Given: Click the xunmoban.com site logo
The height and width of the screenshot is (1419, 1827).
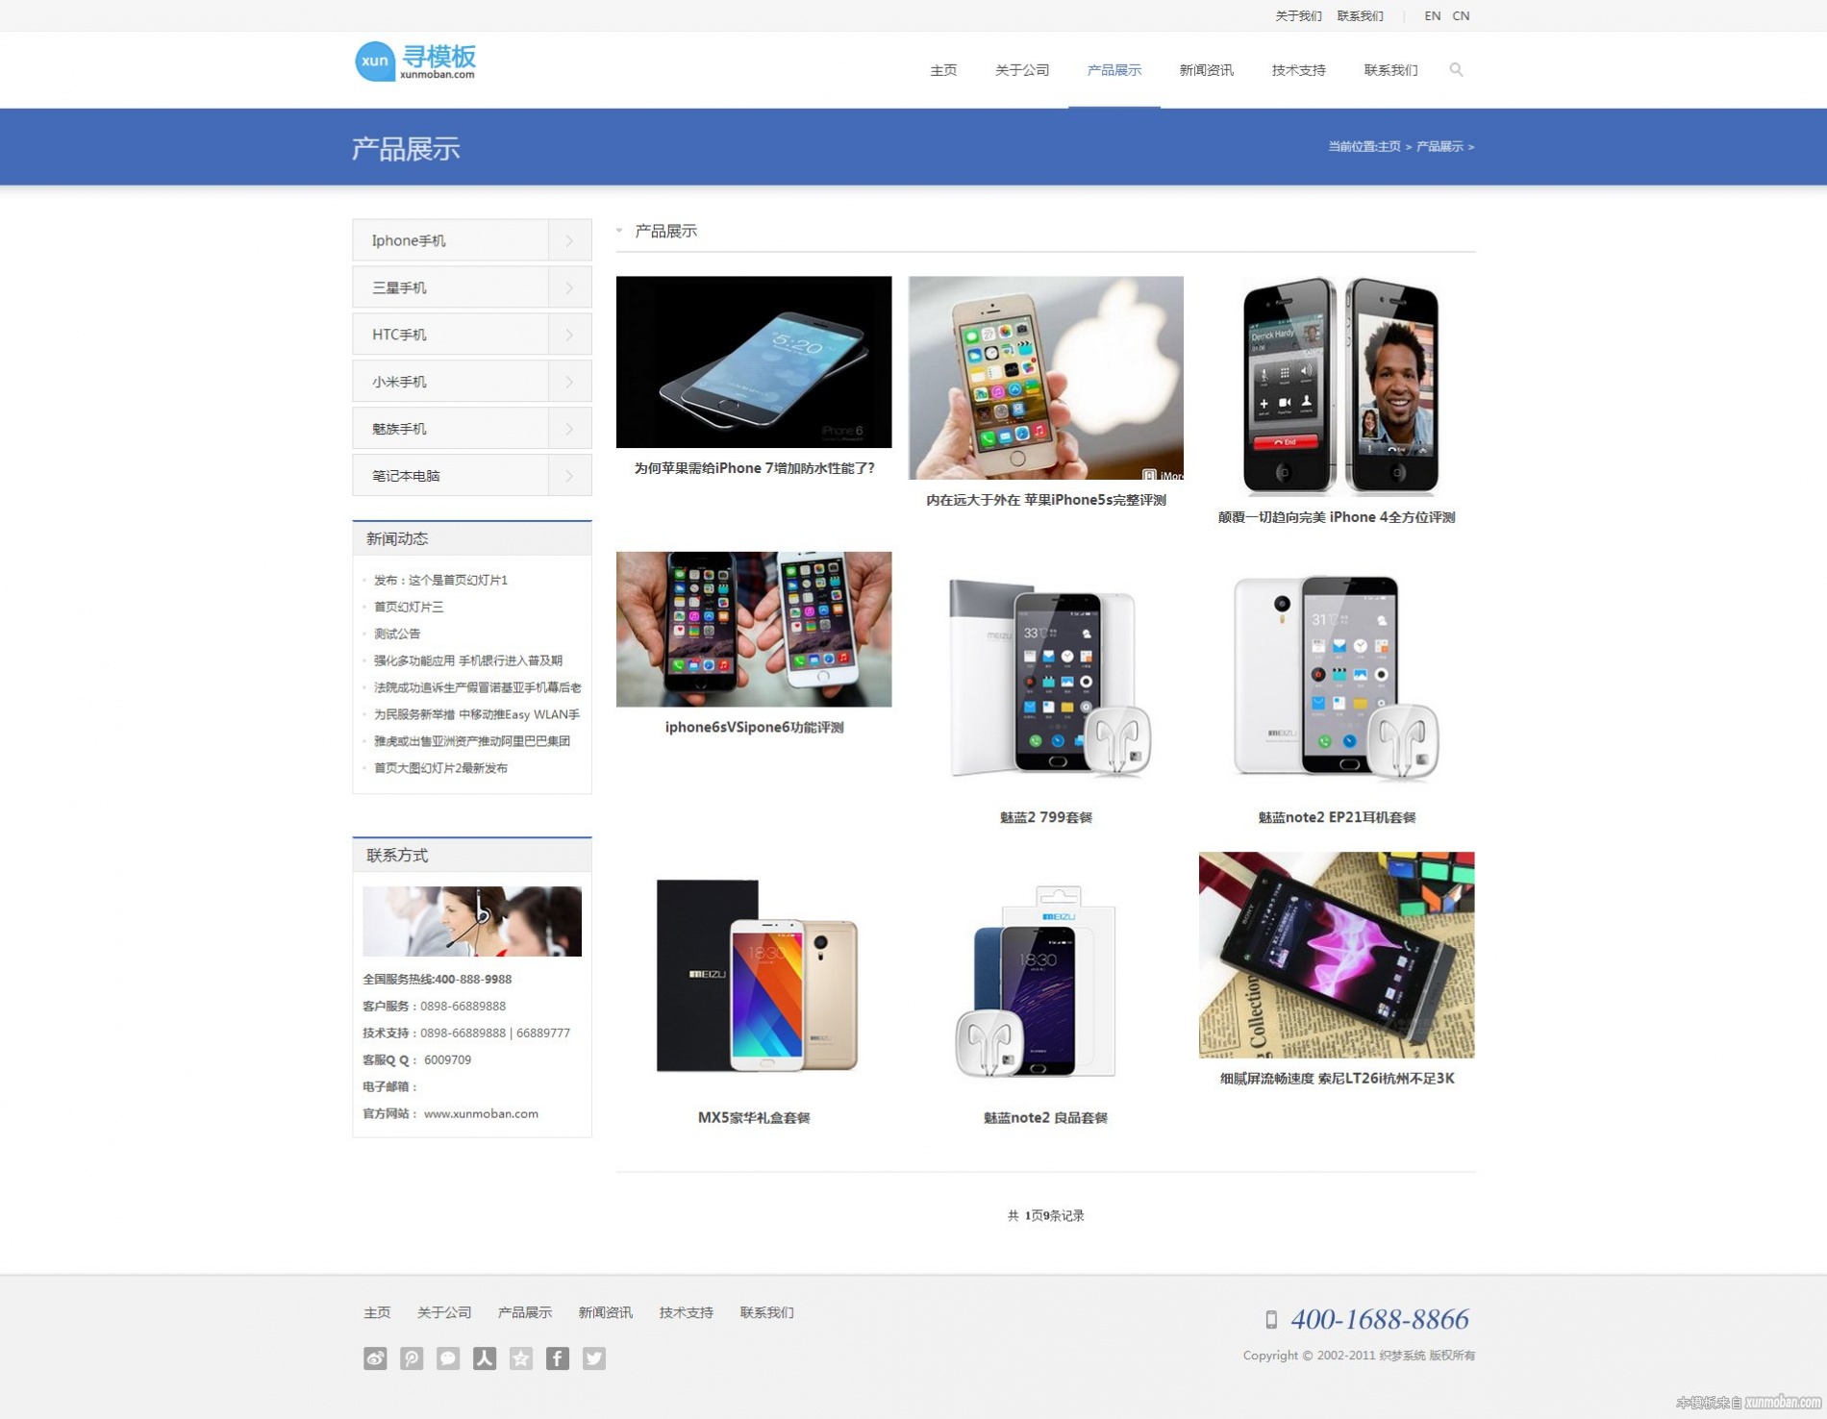Looking at the screenshot, I should tap(415, 62).
